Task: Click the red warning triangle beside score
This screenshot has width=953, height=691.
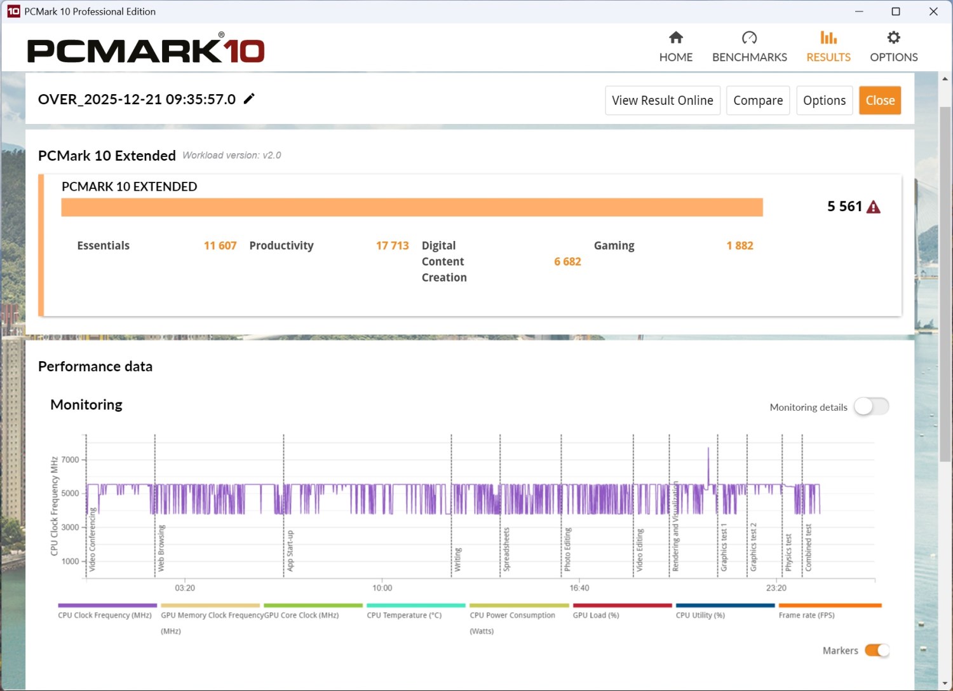Action: [874, 207]
